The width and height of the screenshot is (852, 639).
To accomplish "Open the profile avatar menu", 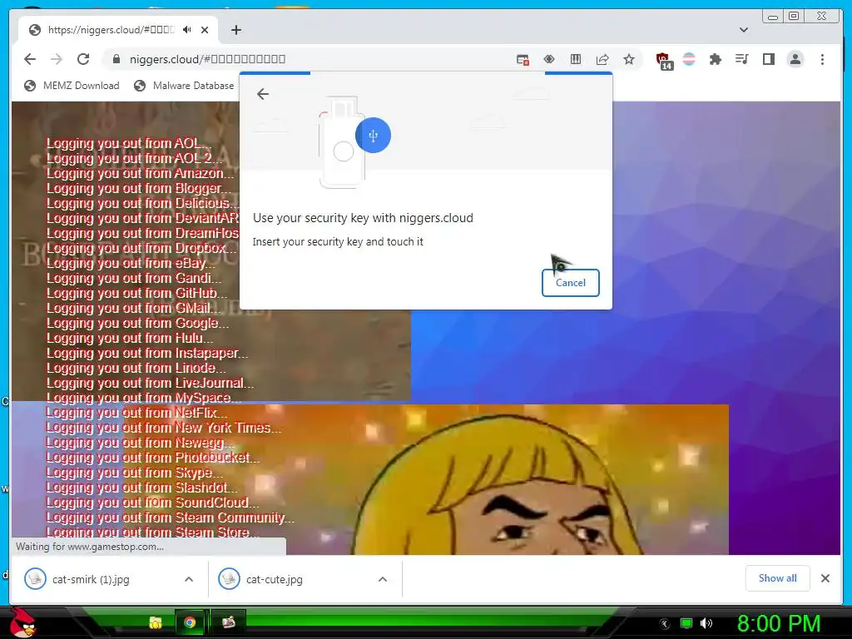I will [x=795, y=59].
